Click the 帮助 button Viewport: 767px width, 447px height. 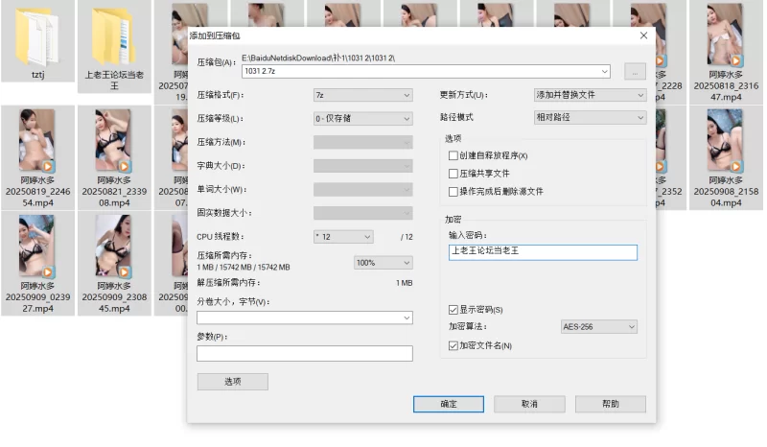click(610, 405)
